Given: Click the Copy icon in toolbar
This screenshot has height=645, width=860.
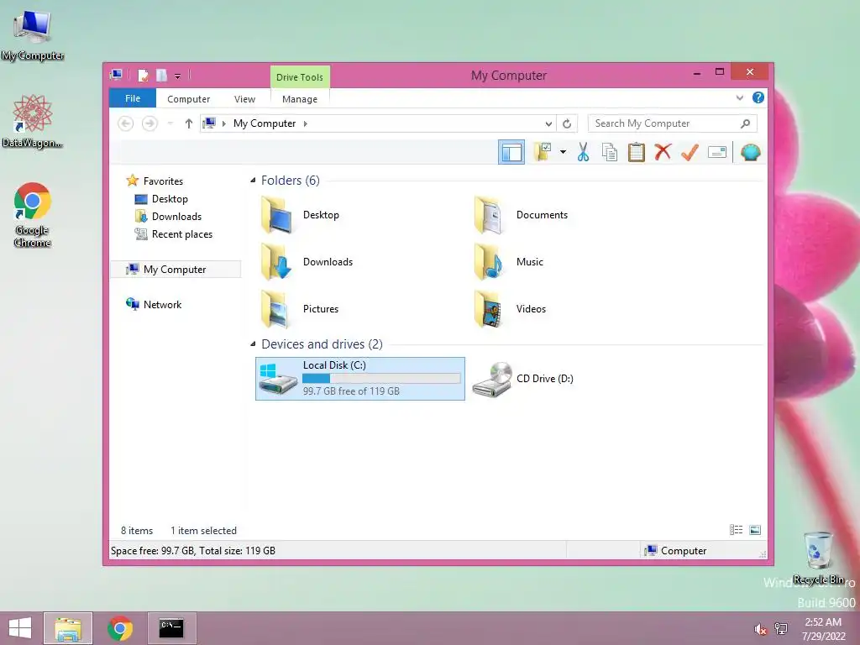Looking at the screenshot, I should [610, 152].
